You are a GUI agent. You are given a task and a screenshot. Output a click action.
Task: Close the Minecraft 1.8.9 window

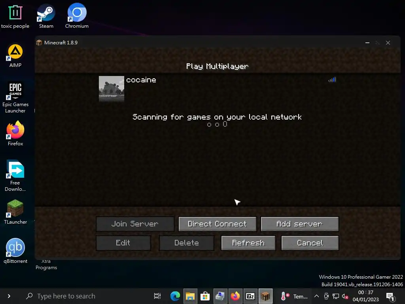388,43
